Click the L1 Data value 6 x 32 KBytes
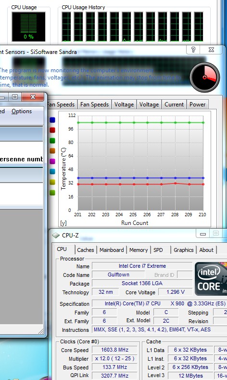Image resolution: width=227 pixels, height=380 pixels. click(190, 350)
